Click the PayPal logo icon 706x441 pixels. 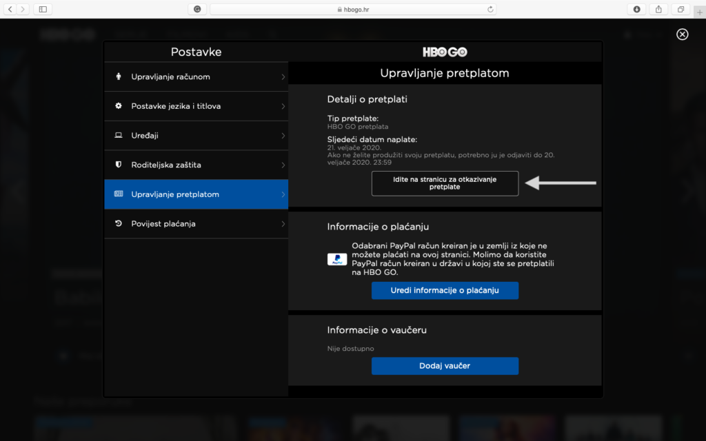coord(337,260)
